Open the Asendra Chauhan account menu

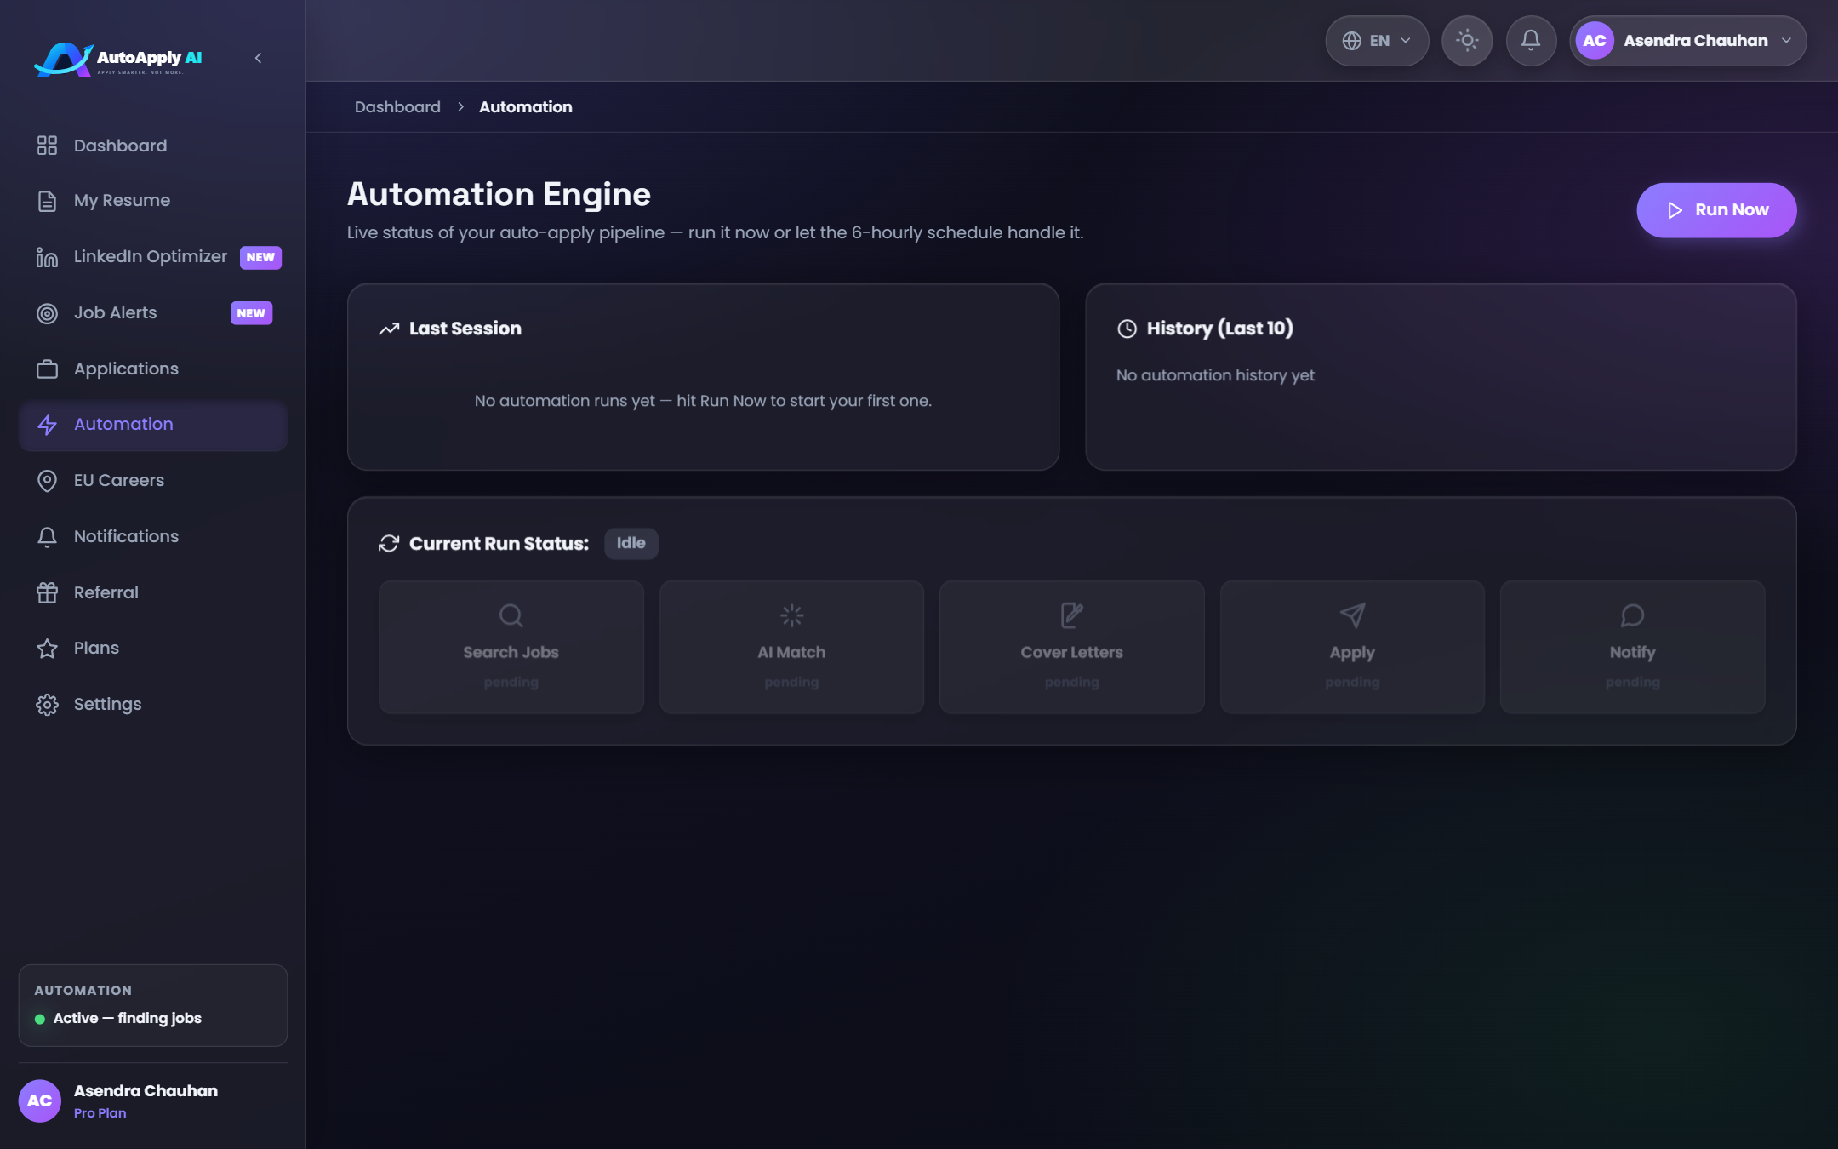tap(1688, 41)
